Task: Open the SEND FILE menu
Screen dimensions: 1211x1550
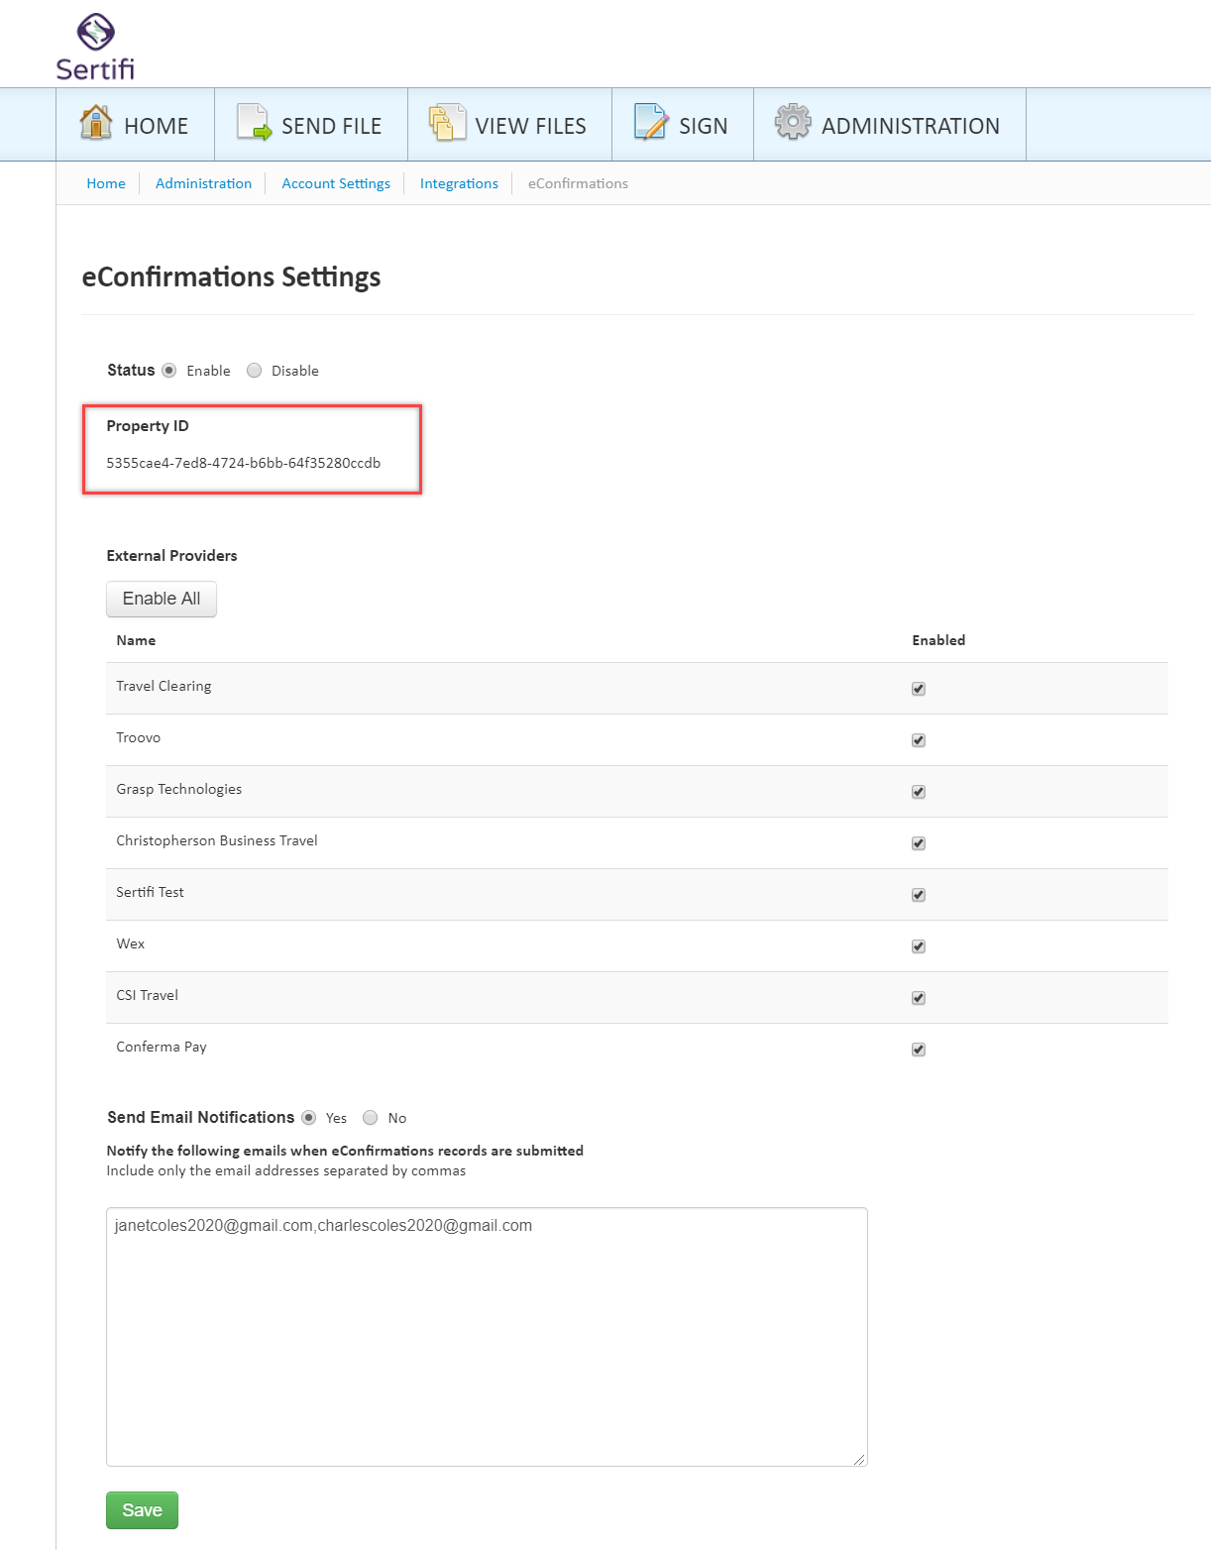Action: click(x=311, y=125)
